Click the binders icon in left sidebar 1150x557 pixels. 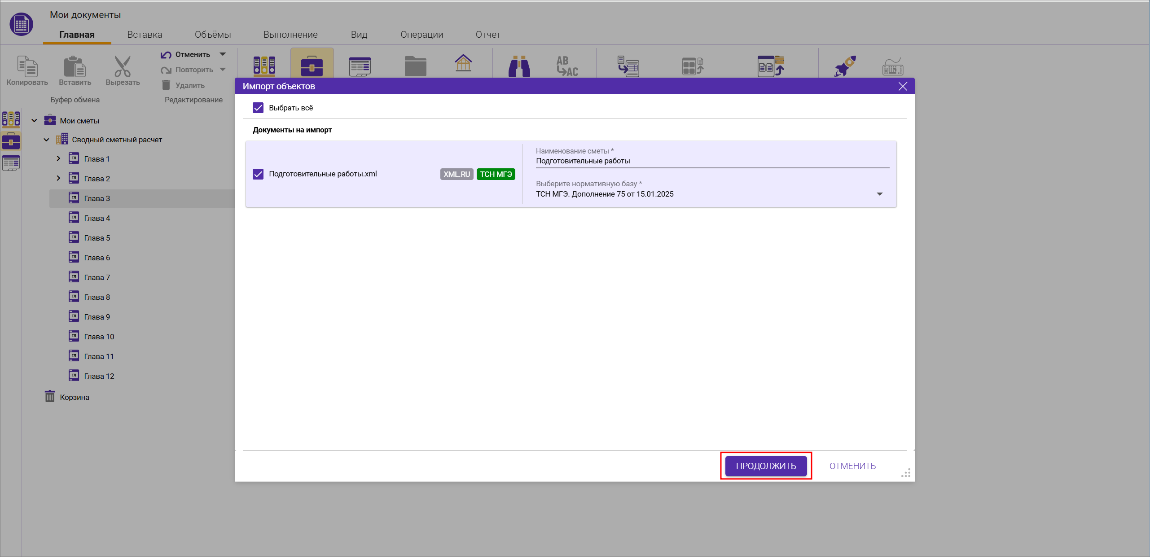11,119
